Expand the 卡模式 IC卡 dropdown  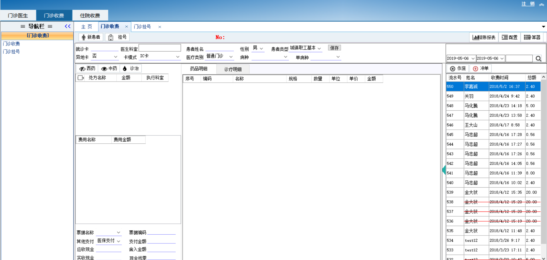click(x=178, y=57)
